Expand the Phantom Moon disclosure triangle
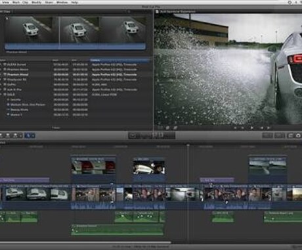This screenshot has width=302, height=250. [x=1, y=70]
